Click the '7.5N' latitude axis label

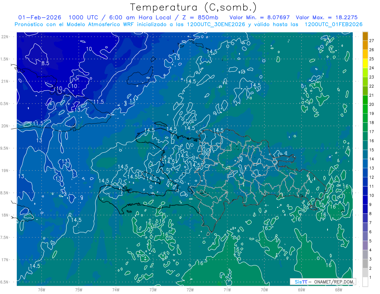[4, 238]
